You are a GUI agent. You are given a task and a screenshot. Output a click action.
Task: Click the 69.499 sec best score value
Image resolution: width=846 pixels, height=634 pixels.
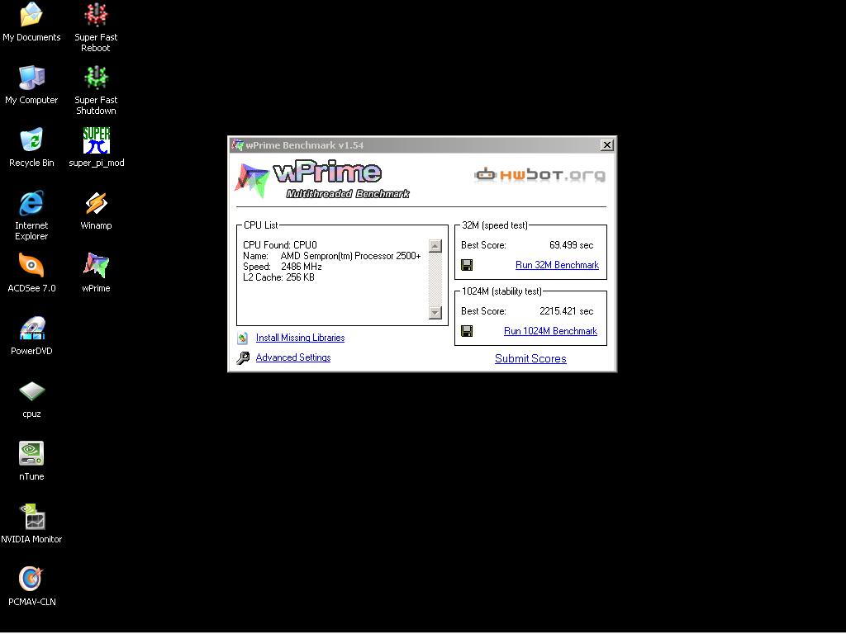tap(572, 245)
